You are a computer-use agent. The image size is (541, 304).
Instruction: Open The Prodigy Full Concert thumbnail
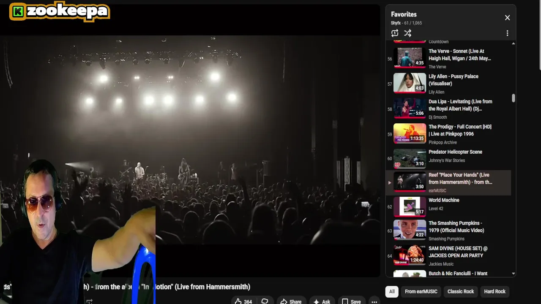pos(410,133)
